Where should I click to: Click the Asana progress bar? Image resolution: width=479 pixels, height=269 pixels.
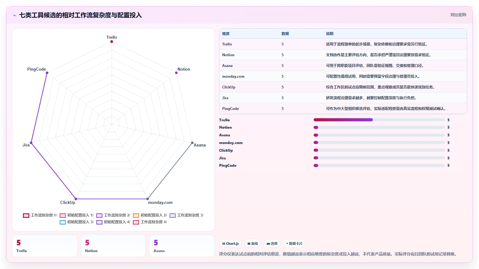[x=379, y=135]
